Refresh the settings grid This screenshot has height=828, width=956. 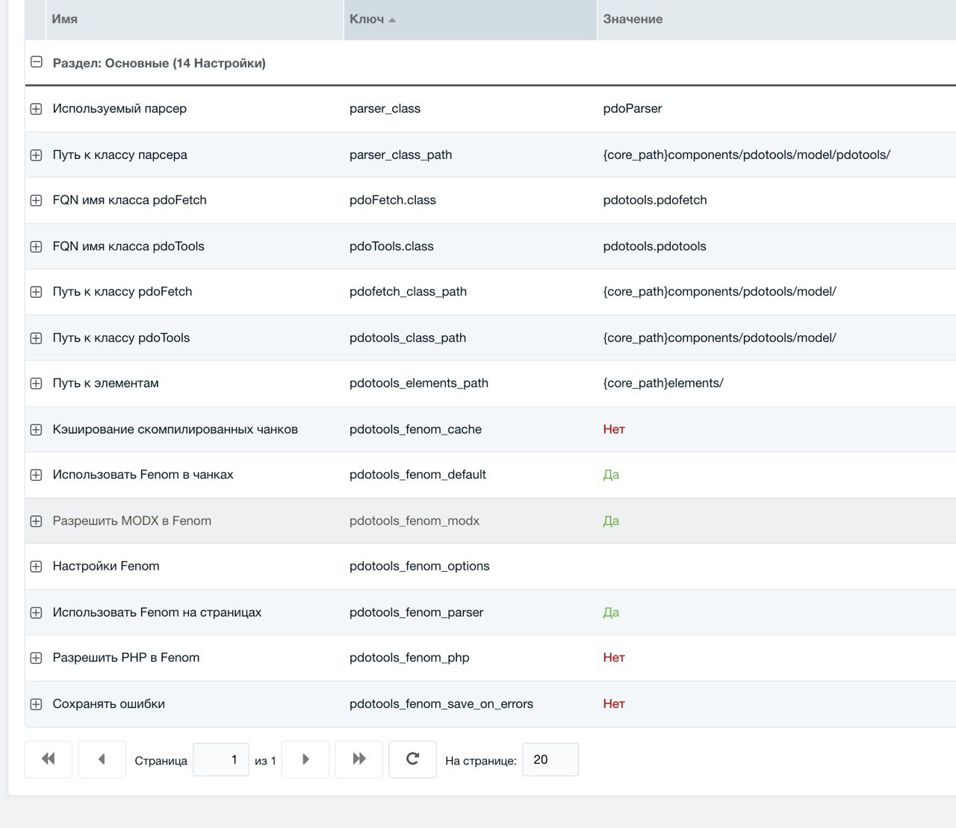click(412, 759)
